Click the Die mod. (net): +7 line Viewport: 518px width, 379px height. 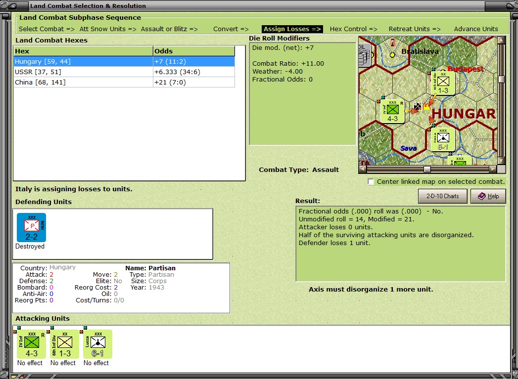tap(283, 48)
